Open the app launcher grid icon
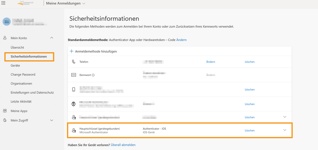 point(4,3)
